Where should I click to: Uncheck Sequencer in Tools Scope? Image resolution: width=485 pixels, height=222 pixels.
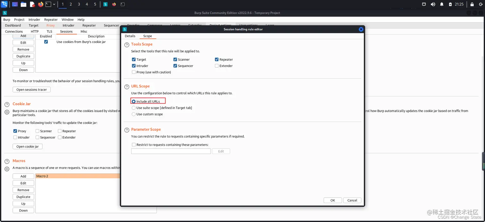[175, 66]
